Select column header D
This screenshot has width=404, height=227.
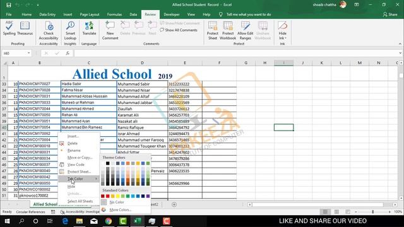point(142,63)
